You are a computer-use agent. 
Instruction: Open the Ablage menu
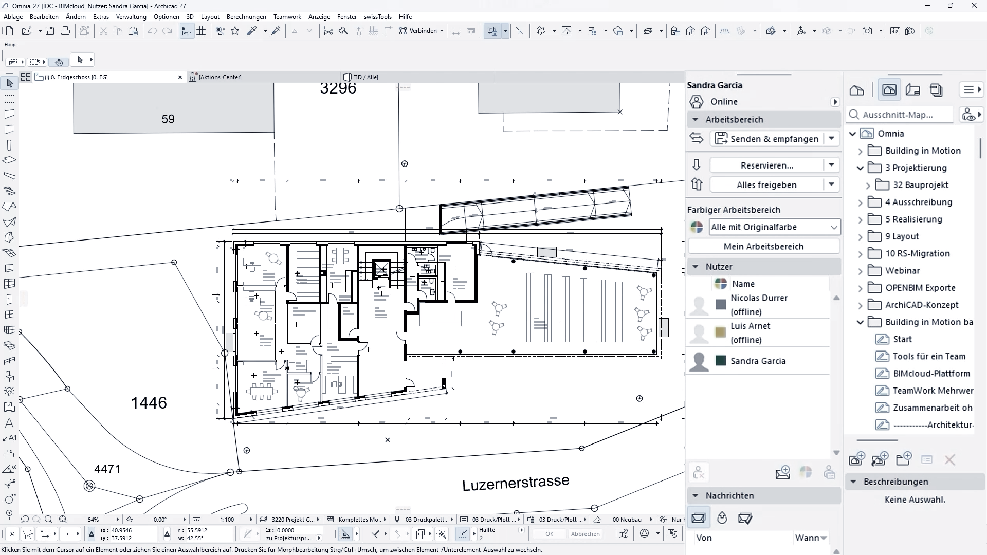coord(13,17)
